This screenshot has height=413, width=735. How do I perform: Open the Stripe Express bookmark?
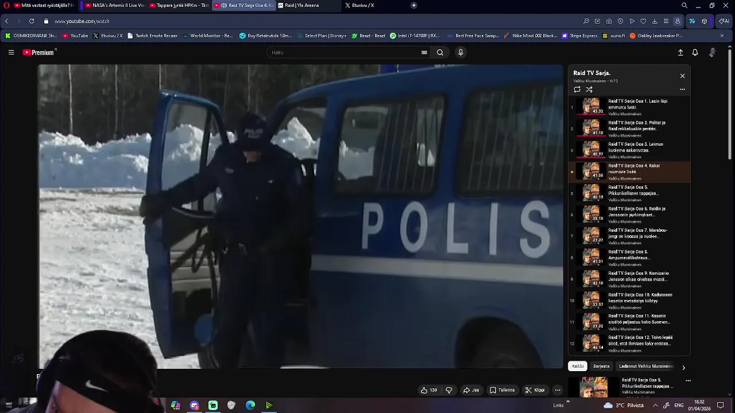579,36
